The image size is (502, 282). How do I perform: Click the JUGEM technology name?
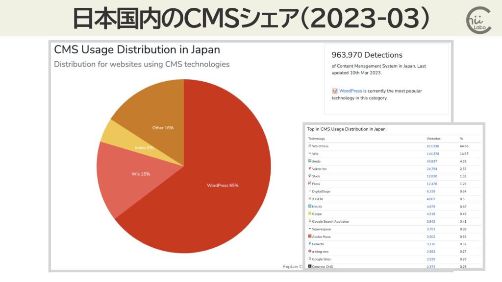pyautogui.click(x=317, y=199)
